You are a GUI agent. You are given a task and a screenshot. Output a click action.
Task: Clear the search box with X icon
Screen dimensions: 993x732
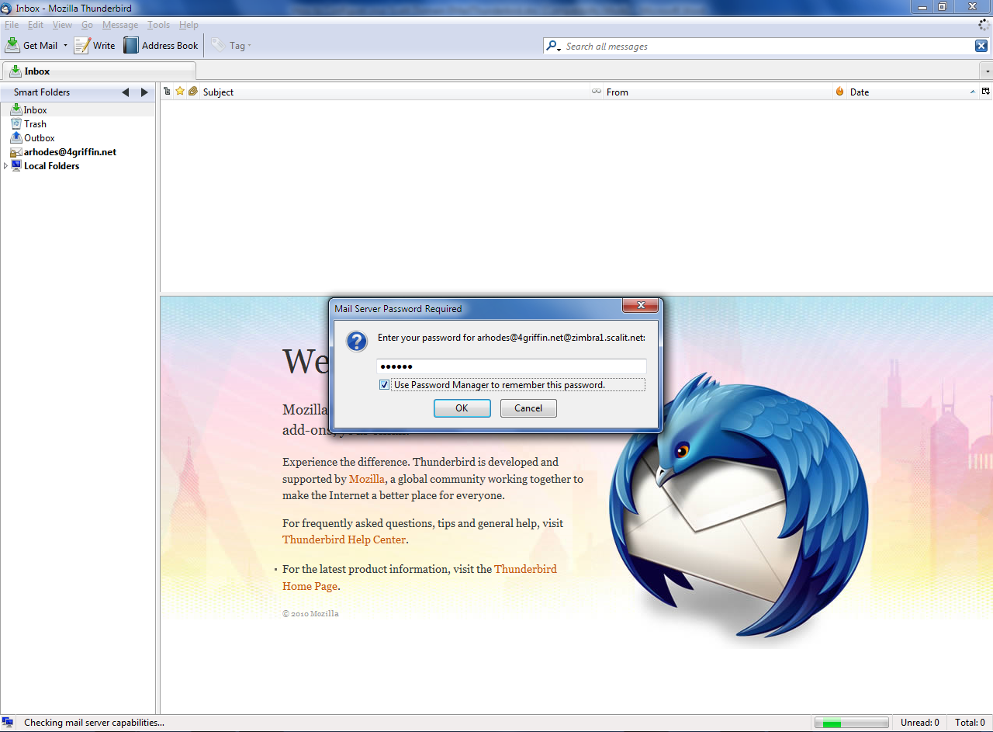coord(981,47)
